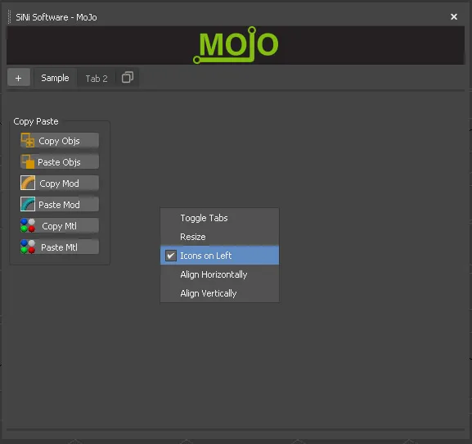
Task: Add a new tab with the plus button
Action: (x=18, y=78)
